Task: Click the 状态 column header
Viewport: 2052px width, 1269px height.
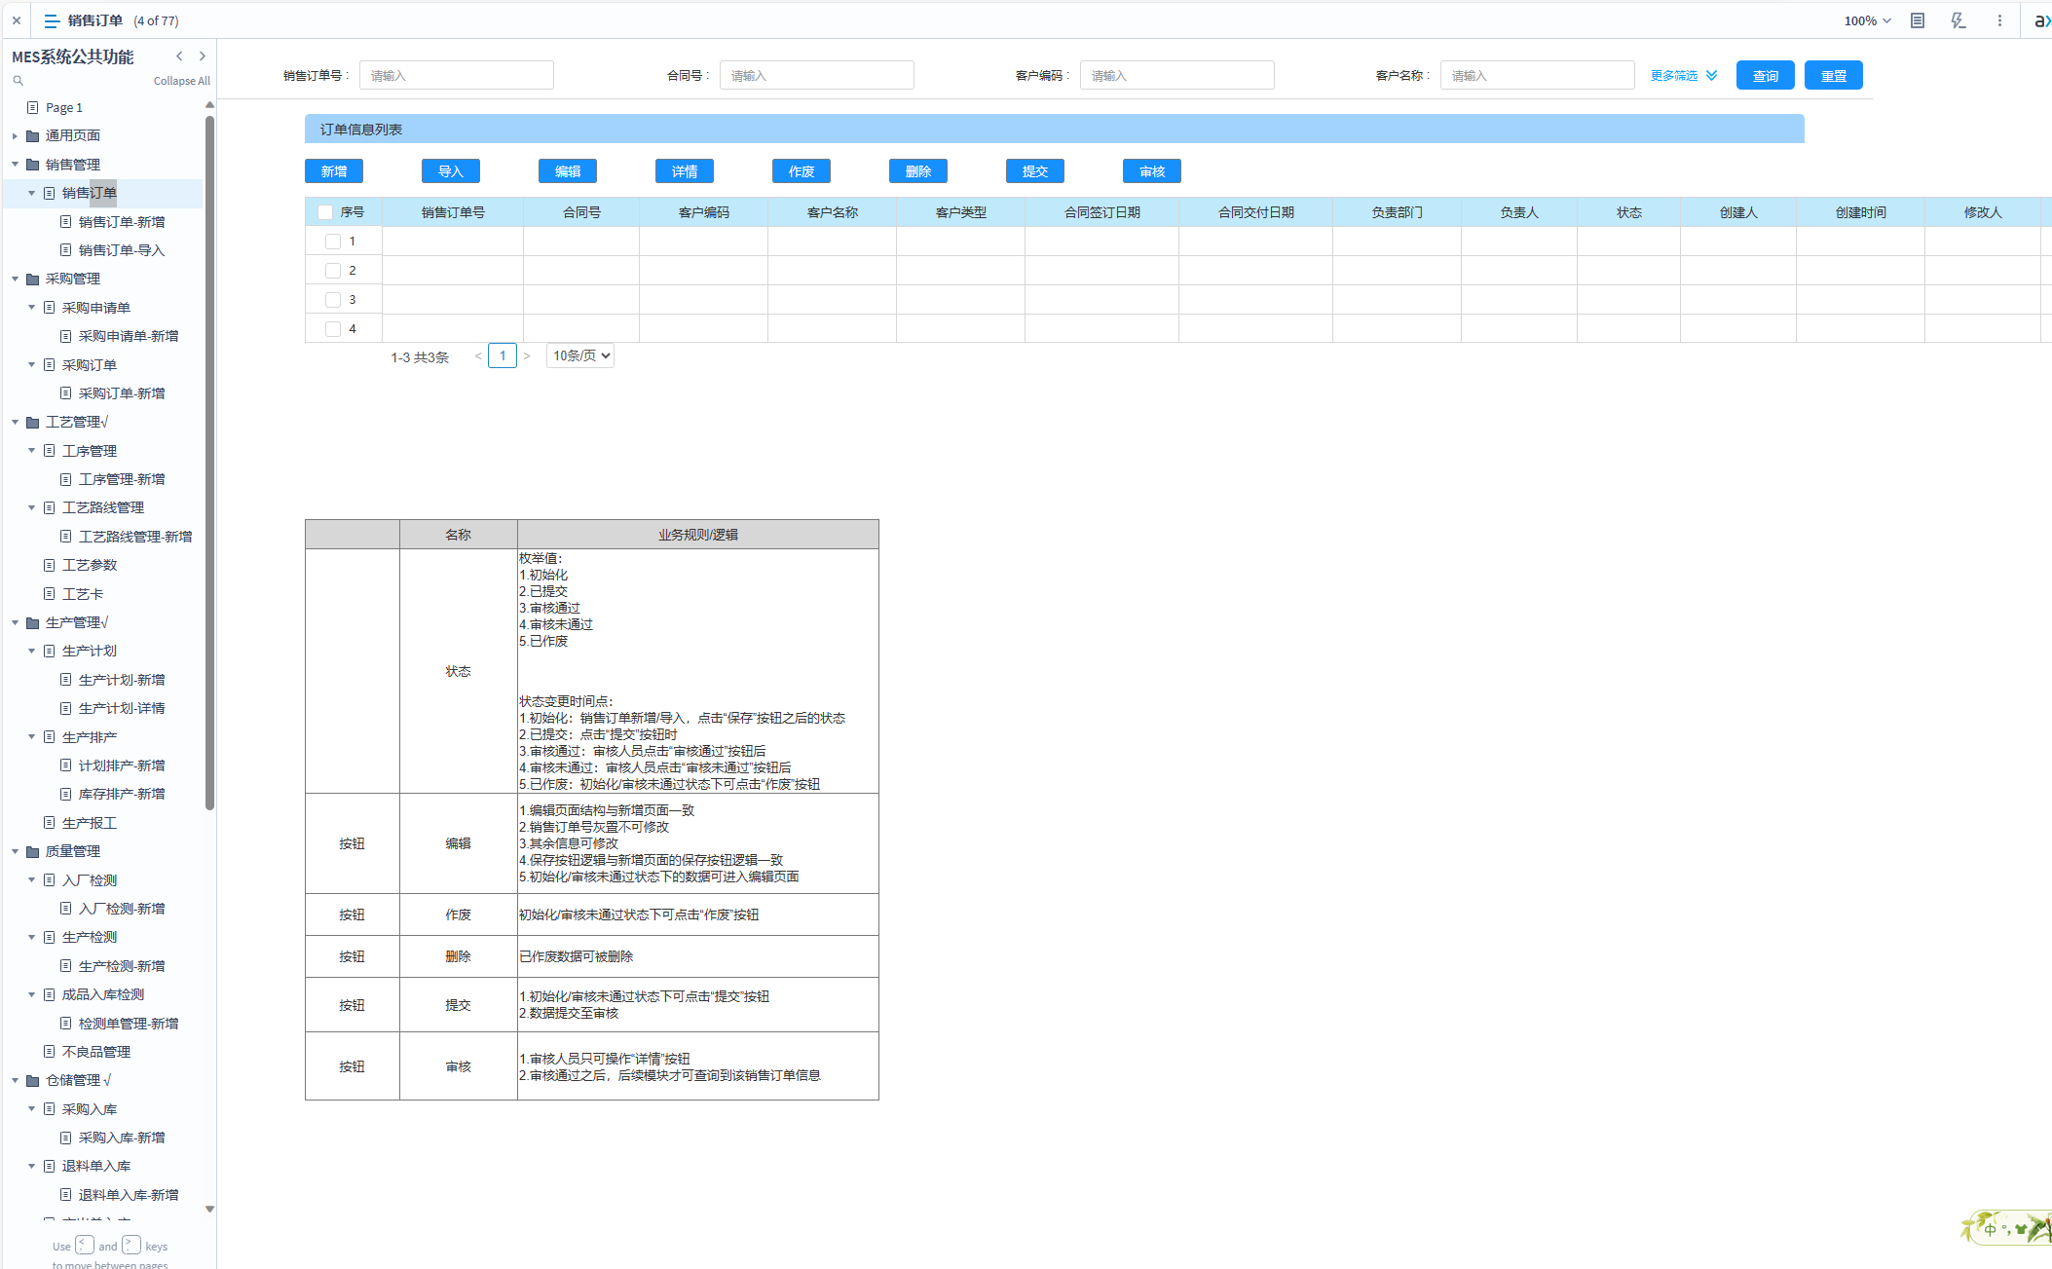Action: point(1629,212)
